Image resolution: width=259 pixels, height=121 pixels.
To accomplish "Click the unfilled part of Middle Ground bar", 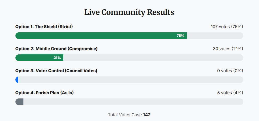I will point(153,58).
